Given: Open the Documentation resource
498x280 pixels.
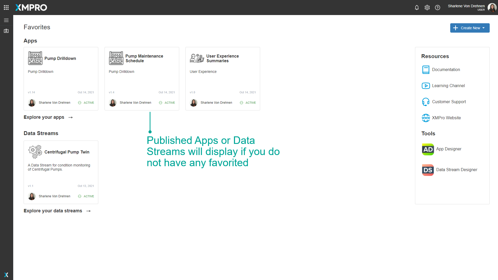Looking at the screenshot, I should (446, 69).
